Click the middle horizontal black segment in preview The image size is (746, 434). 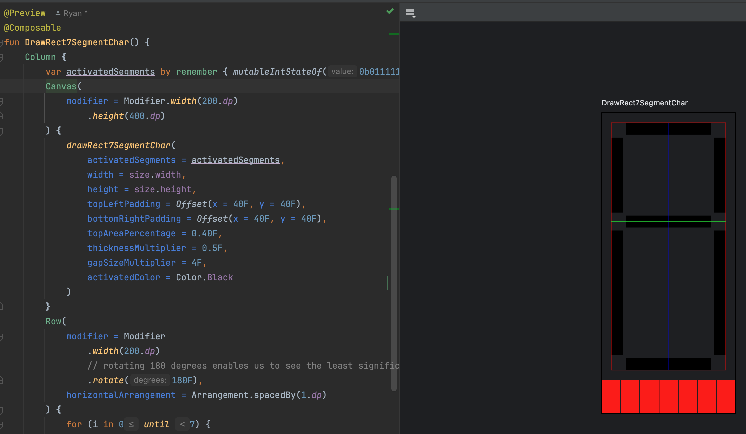point(669,221)
